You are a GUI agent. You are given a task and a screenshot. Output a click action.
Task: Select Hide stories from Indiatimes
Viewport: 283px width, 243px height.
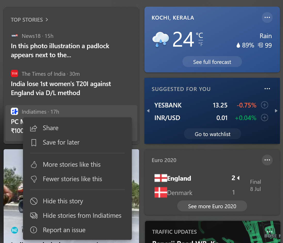coord(77,216)
